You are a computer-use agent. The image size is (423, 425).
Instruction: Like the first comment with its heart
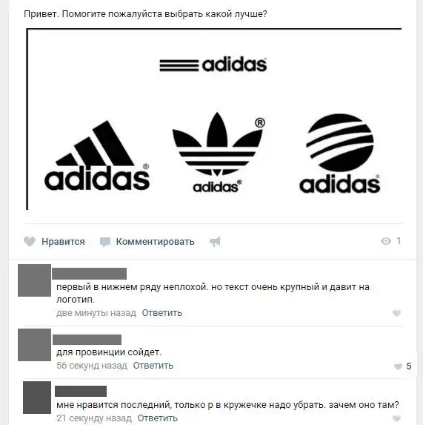pos(397,313)
